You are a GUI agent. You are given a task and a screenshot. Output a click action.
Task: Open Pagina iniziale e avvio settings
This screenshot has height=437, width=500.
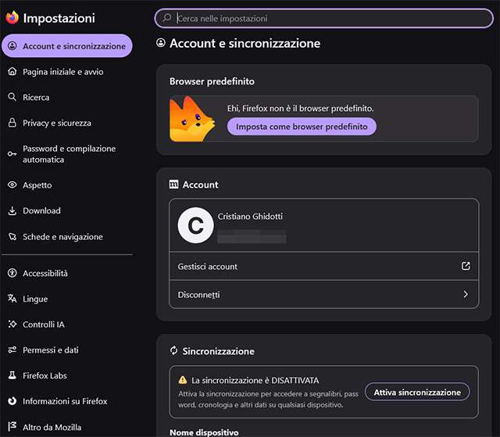[66, 72]
